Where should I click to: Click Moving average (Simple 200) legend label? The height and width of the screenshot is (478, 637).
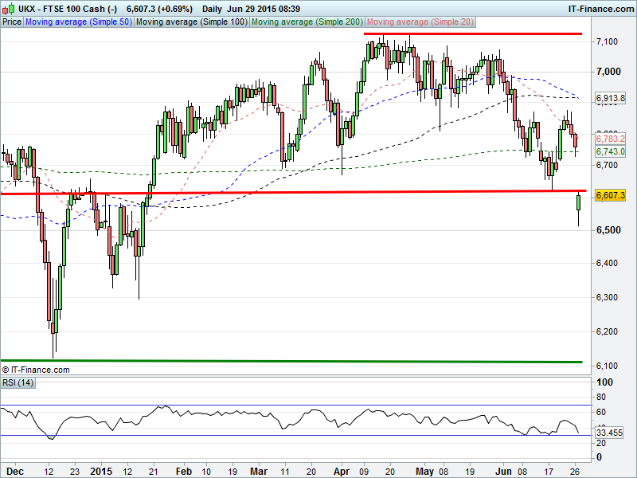307,22
